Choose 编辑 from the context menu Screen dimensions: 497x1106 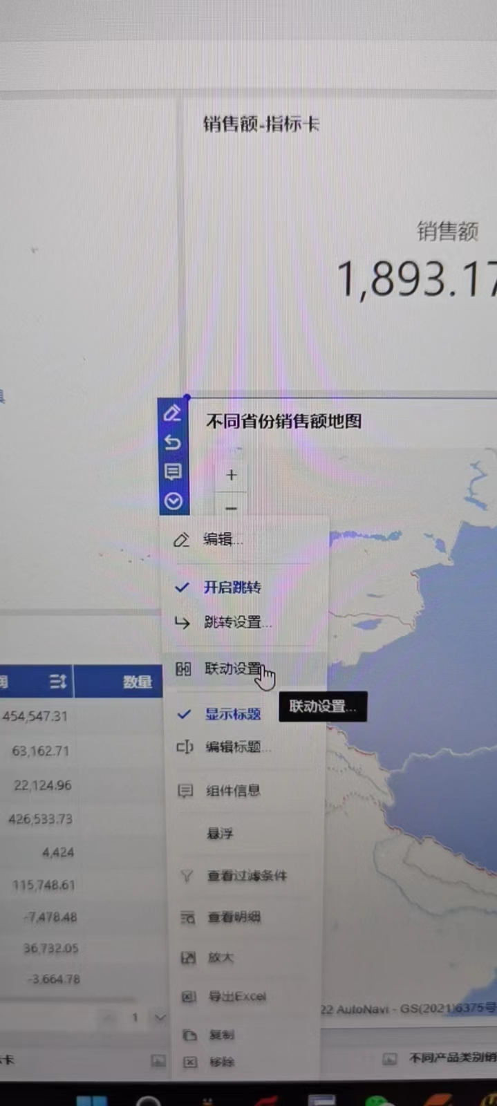tap(223, 539)
